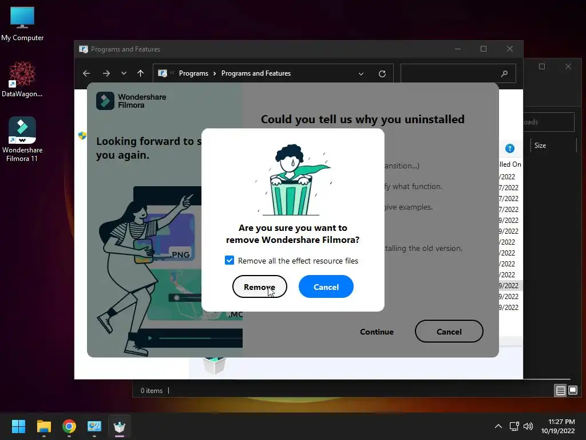Click the outlined Cancel button in survey

pos(449,332)
